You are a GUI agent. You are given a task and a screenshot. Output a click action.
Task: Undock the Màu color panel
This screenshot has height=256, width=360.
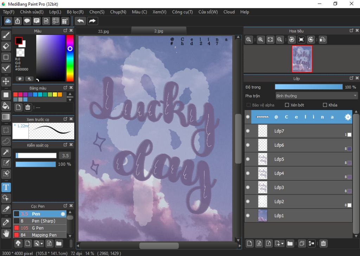65,30
